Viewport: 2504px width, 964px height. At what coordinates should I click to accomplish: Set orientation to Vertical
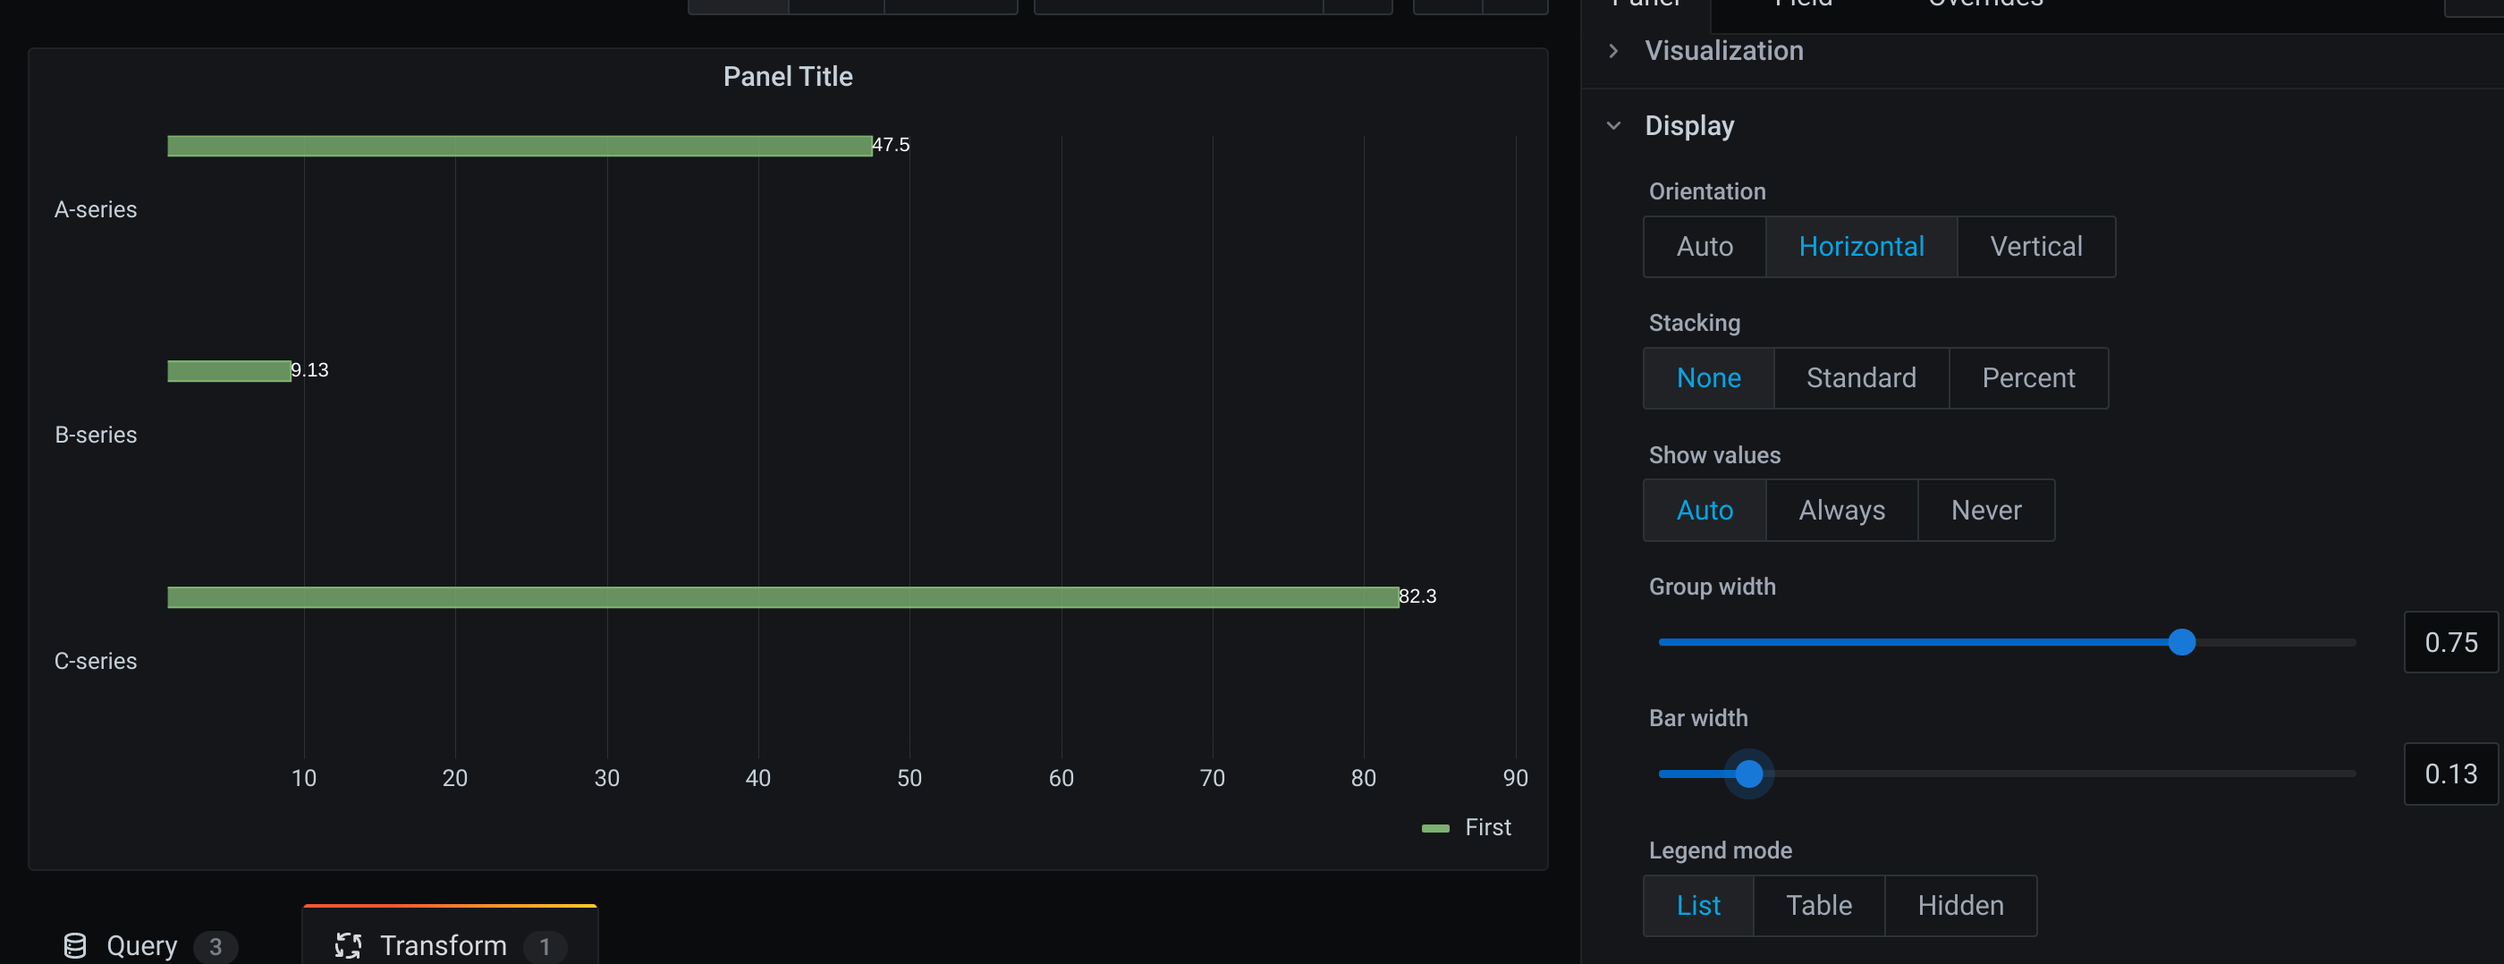(2035, 247)
